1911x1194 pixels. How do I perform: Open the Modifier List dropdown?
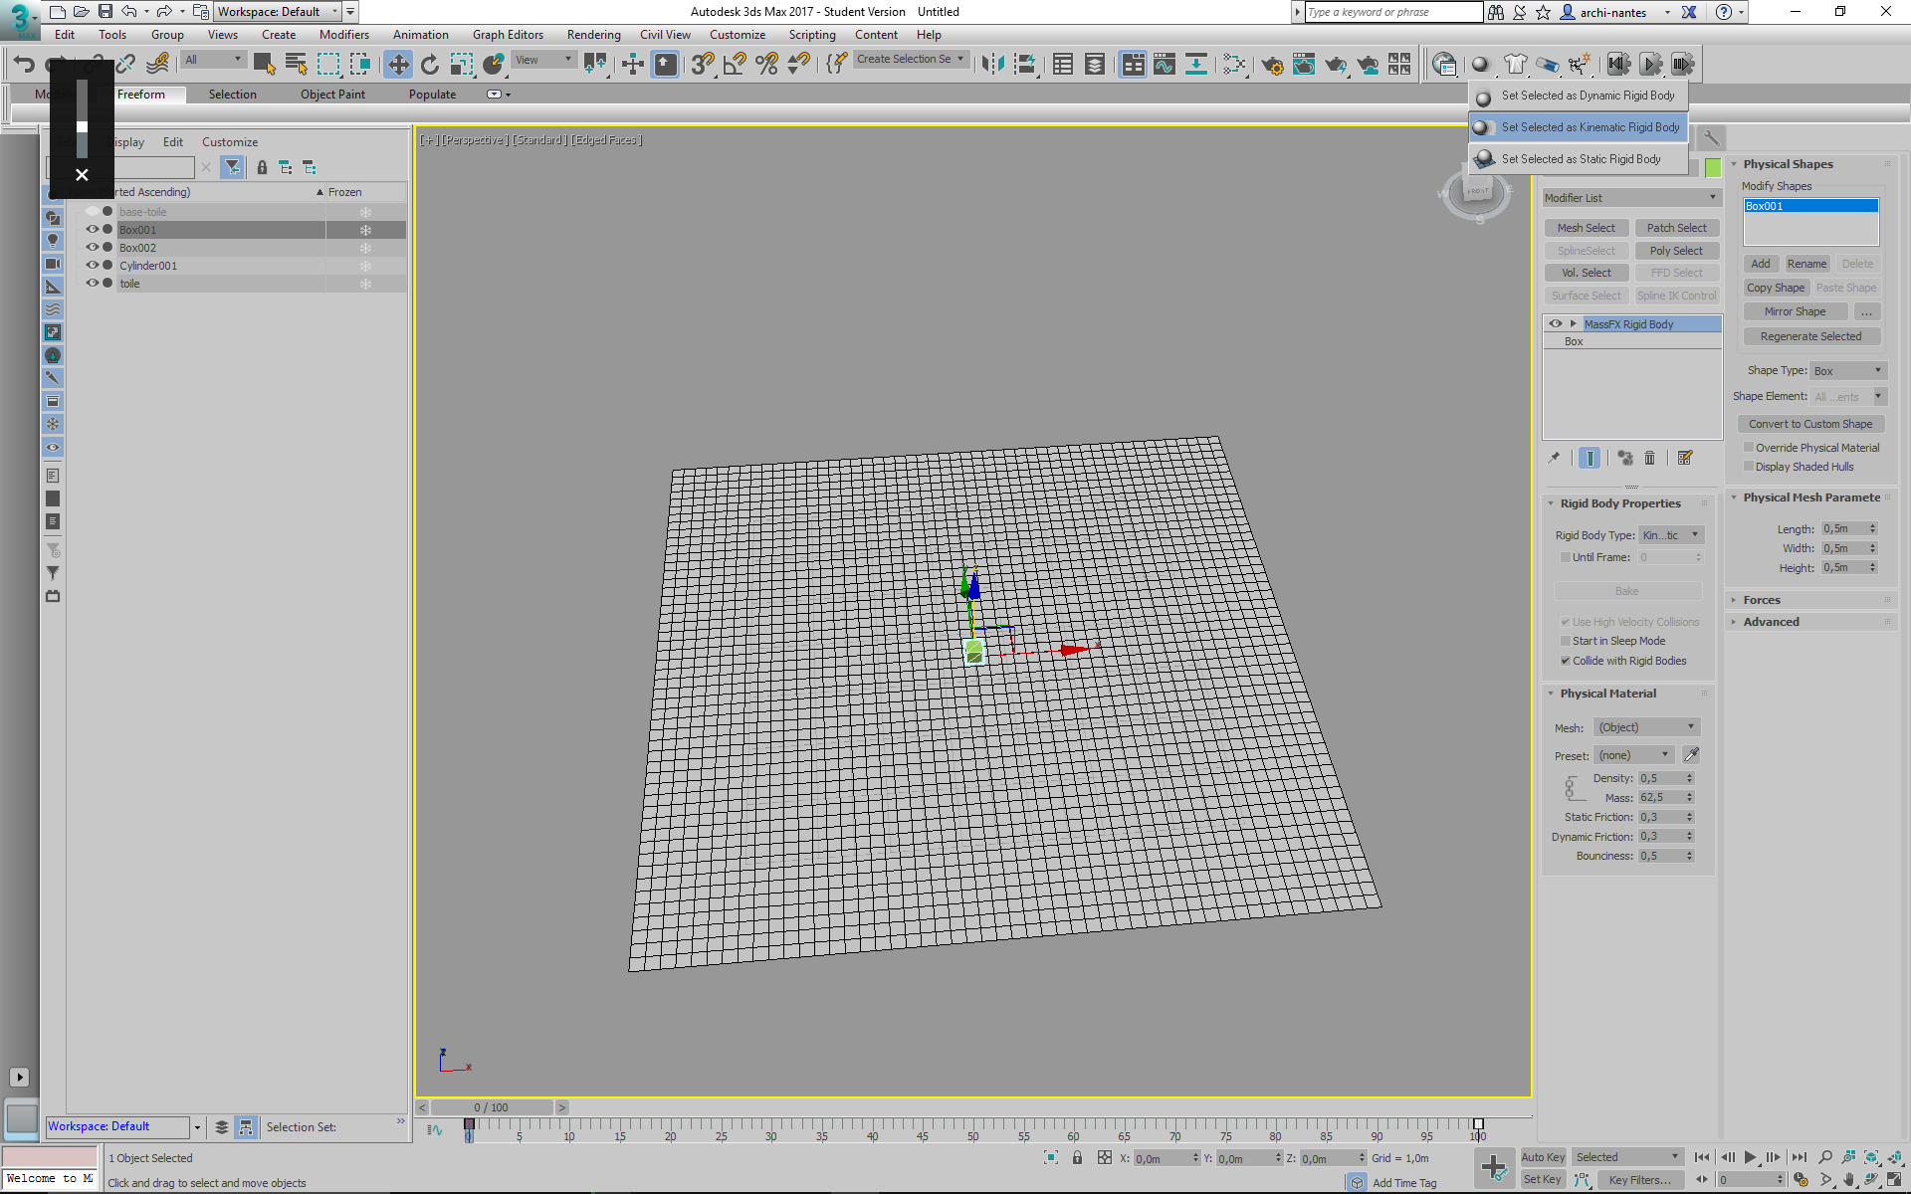tap(1630, 198)
